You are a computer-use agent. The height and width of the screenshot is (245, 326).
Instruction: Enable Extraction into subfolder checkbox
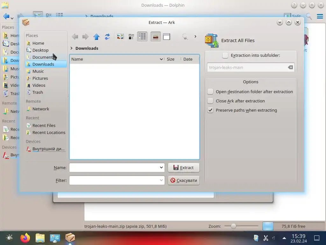click(225, 56)
